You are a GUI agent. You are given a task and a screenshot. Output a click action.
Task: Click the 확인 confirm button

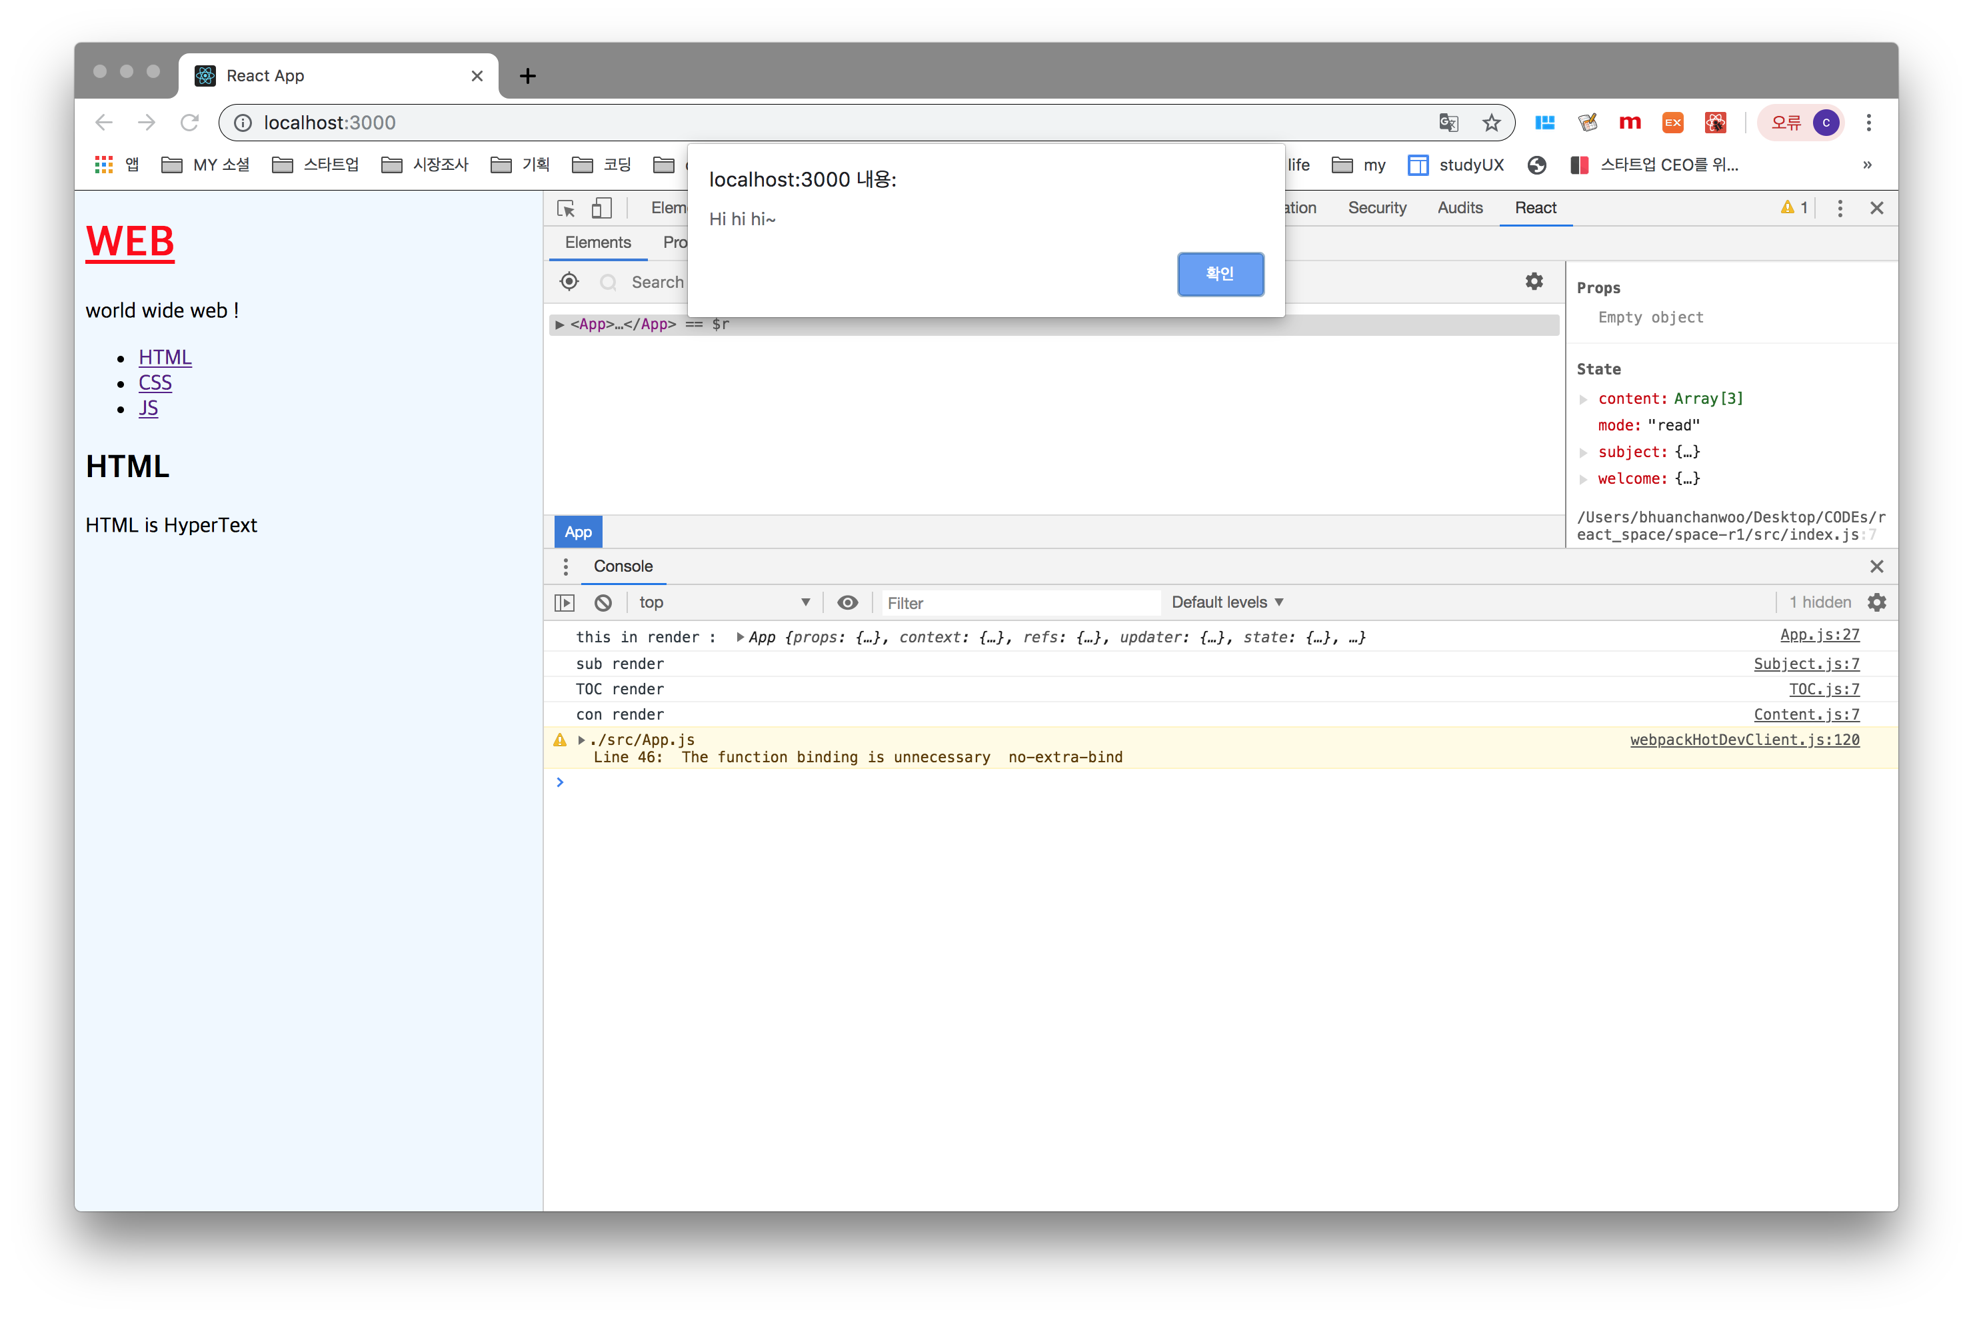click(x=1220, y=274)
